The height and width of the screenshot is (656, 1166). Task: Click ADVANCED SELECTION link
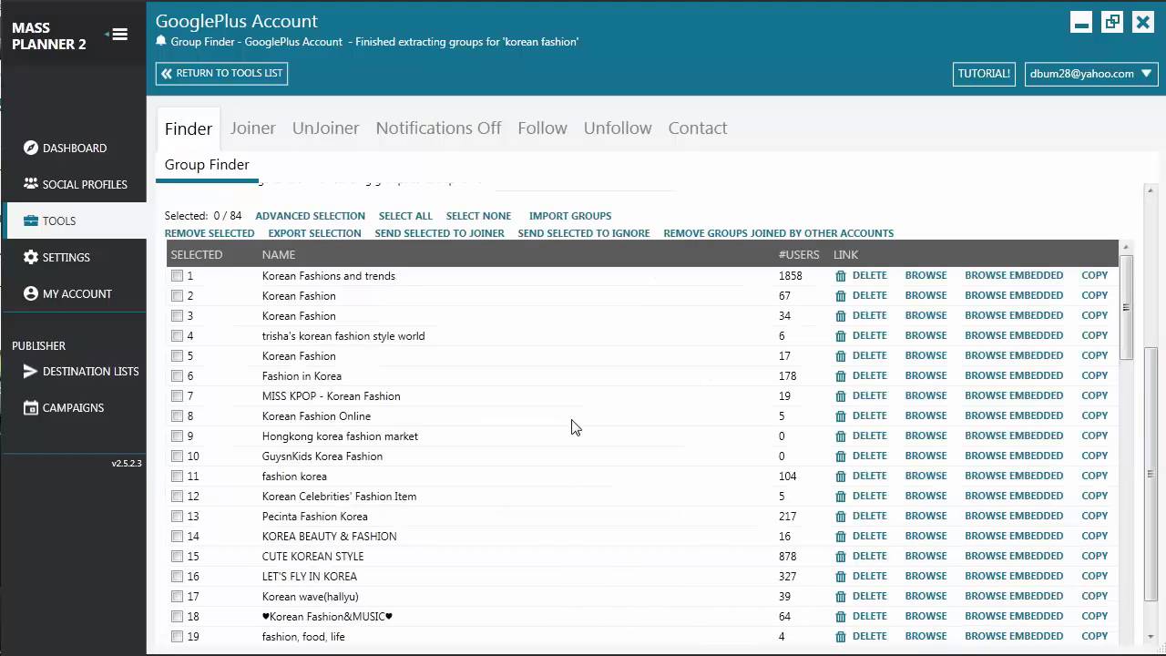point(310,216)
